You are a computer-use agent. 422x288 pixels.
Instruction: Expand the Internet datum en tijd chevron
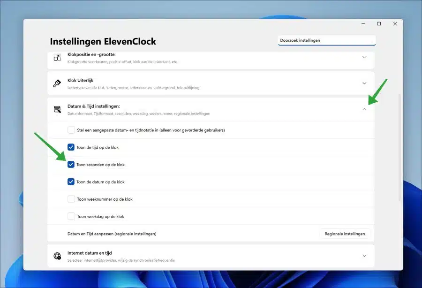coord(364,256)
